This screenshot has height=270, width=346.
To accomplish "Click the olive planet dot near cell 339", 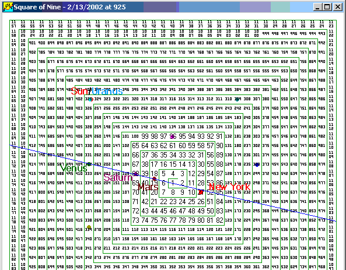I will click(x=89, y=227).
